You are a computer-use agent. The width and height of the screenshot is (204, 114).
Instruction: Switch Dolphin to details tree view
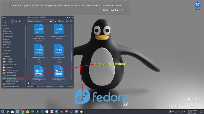20,21
